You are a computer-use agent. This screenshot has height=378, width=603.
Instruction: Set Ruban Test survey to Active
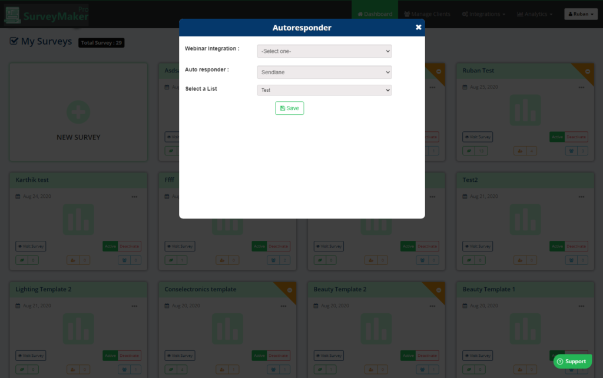tap(557, 137)
